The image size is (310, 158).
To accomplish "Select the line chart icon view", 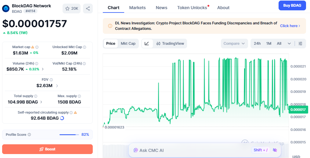I will point(147,44).
